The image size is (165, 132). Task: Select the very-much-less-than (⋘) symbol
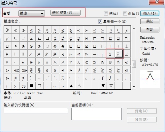16,70
